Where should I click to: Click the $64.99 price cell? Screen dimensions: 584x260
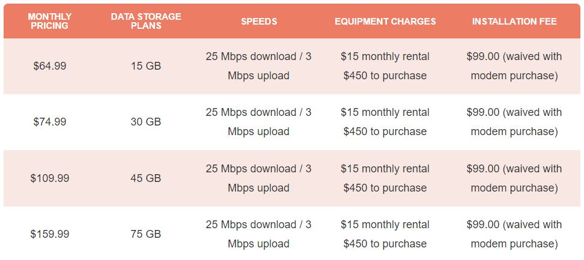pos(49,66)
